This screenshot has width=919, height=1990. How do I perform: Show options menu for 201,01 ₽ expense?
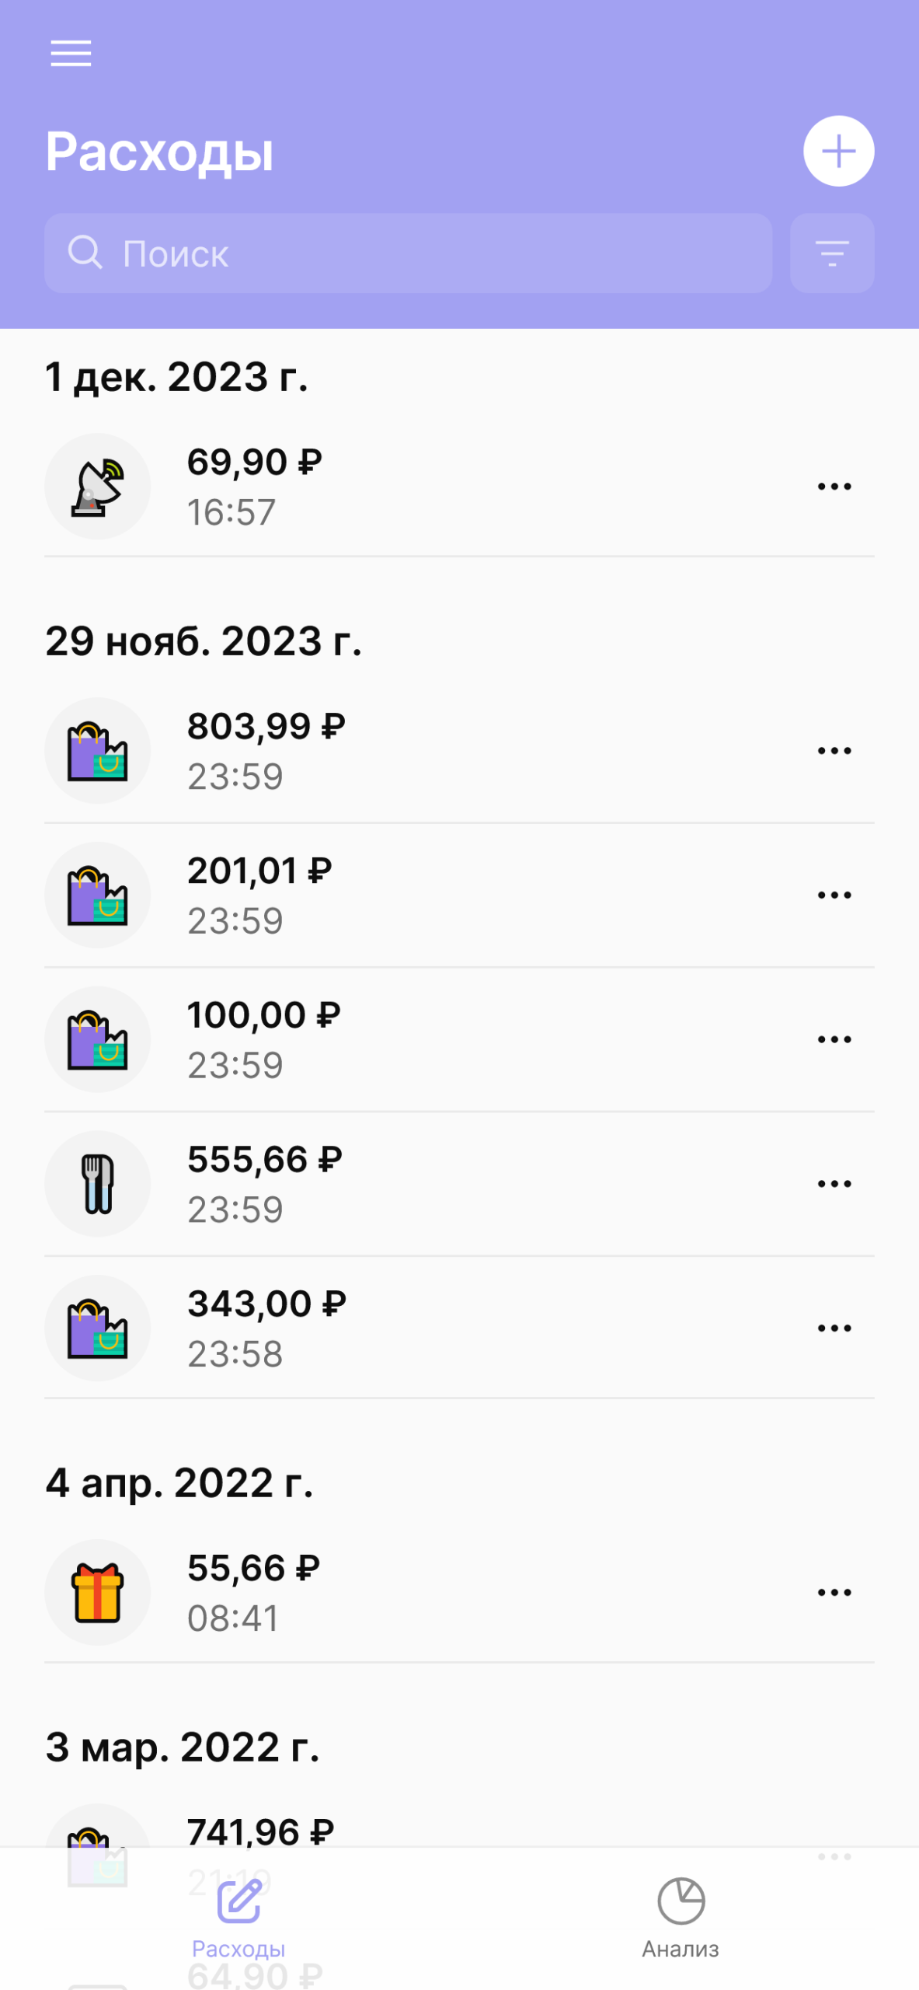click(x=834, y=895)
